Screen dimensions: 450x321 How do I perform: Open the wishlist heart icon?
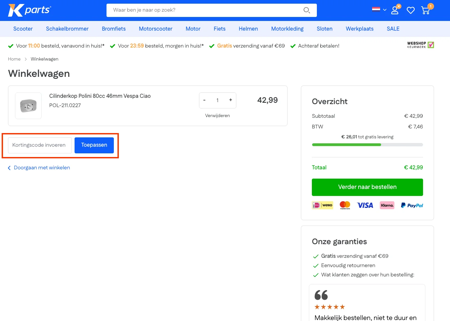click(x=411, y=10)
